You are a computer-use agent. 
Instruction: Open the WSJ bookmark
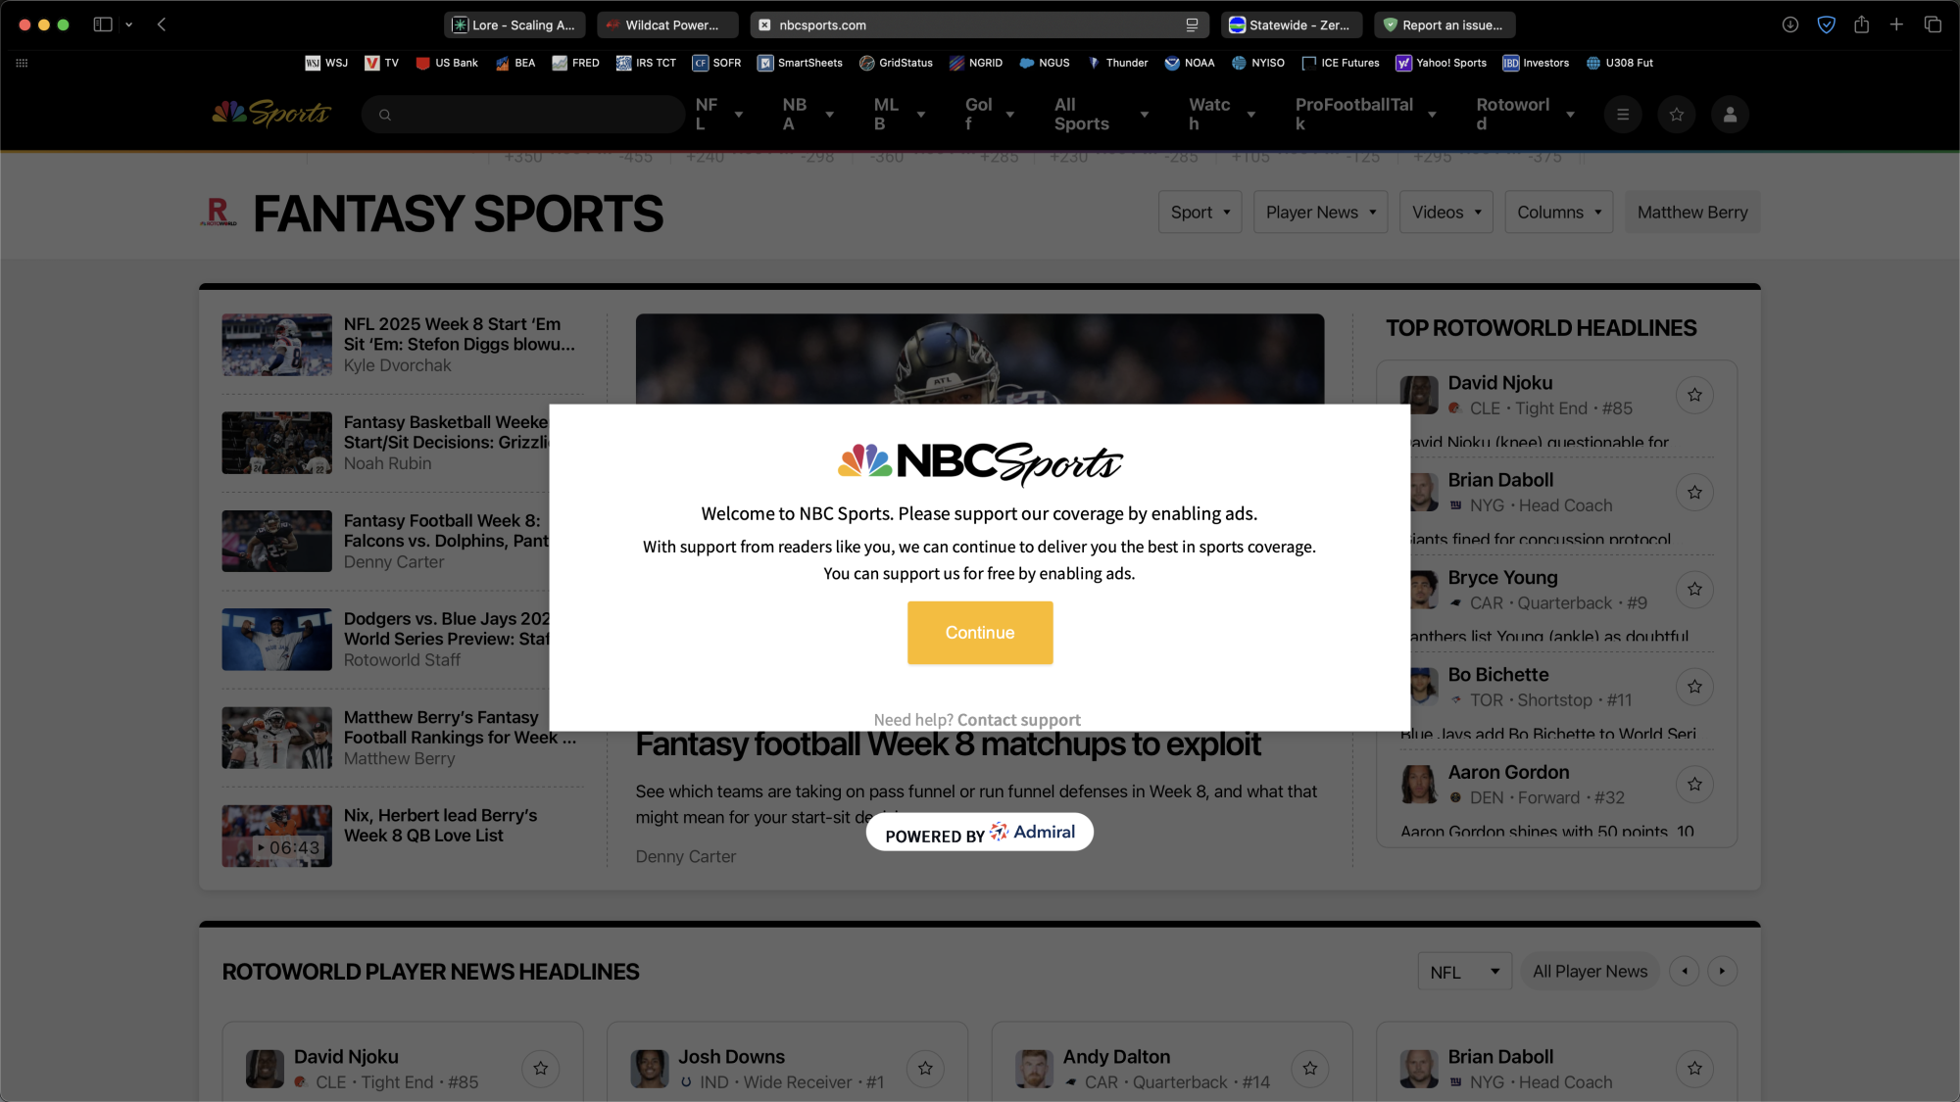pyautogui.click(x=326, y=63)
